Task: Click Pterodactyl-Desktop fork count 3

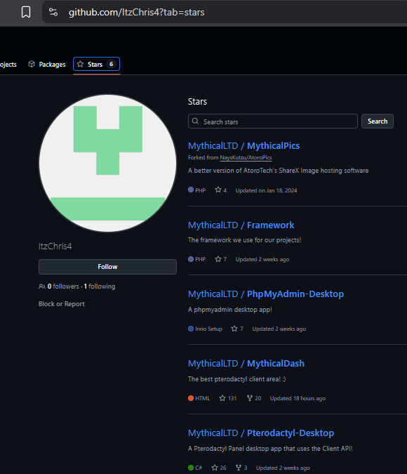Action: 241,468
